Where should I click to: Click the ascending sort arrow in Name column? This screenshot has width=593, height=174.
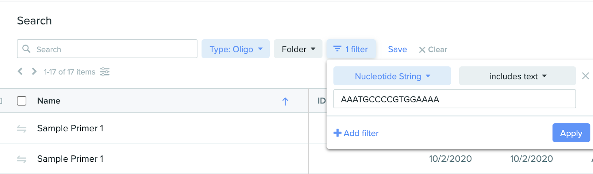click(285, 101)
